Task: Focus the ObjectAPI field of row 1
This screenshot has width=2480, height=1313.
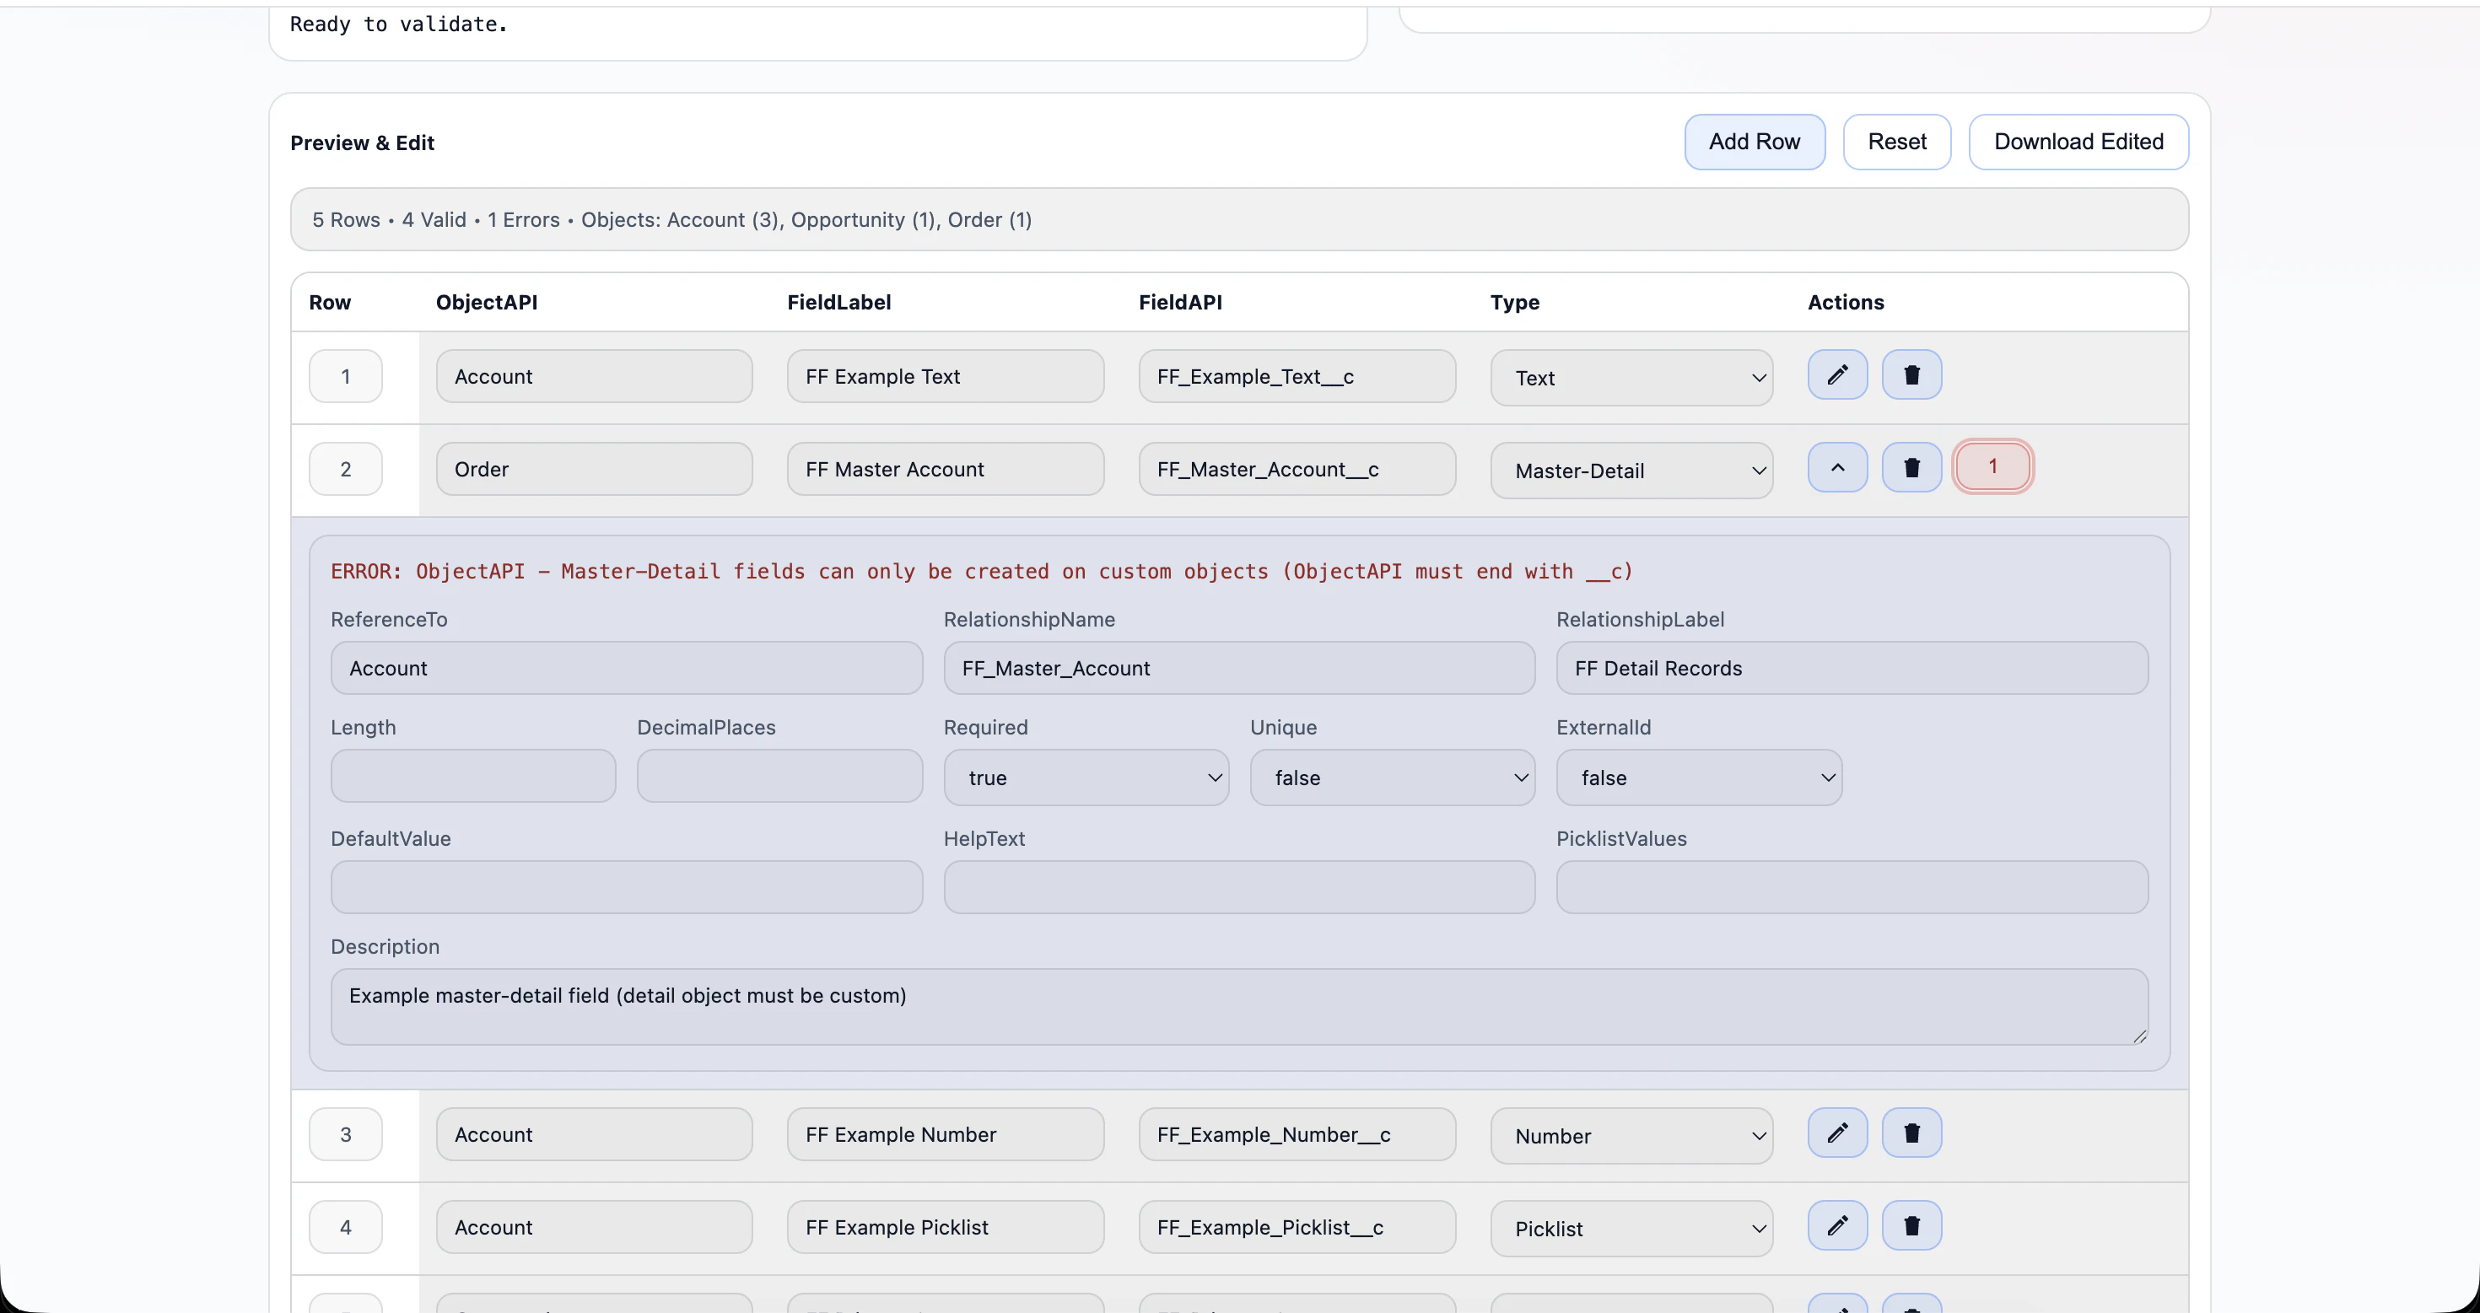Action: [x=594, y=376]
